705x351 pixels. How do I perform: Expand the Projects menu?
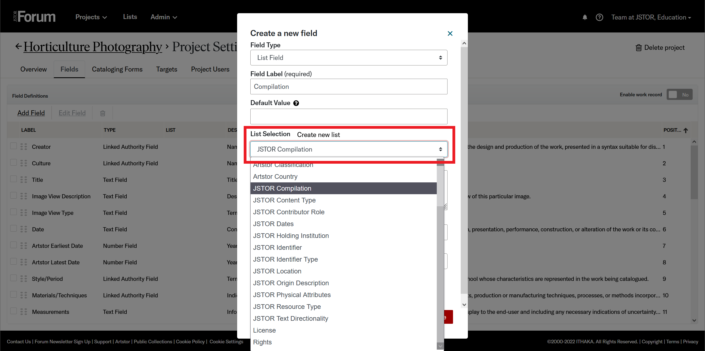[x=91, y=17]
